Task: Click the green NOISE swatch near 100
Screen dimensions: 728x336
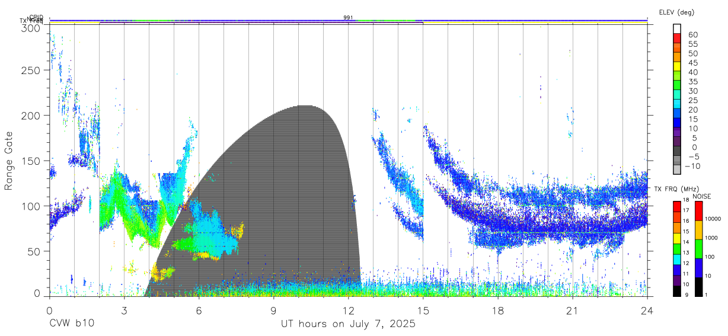Action: (698, 248)
